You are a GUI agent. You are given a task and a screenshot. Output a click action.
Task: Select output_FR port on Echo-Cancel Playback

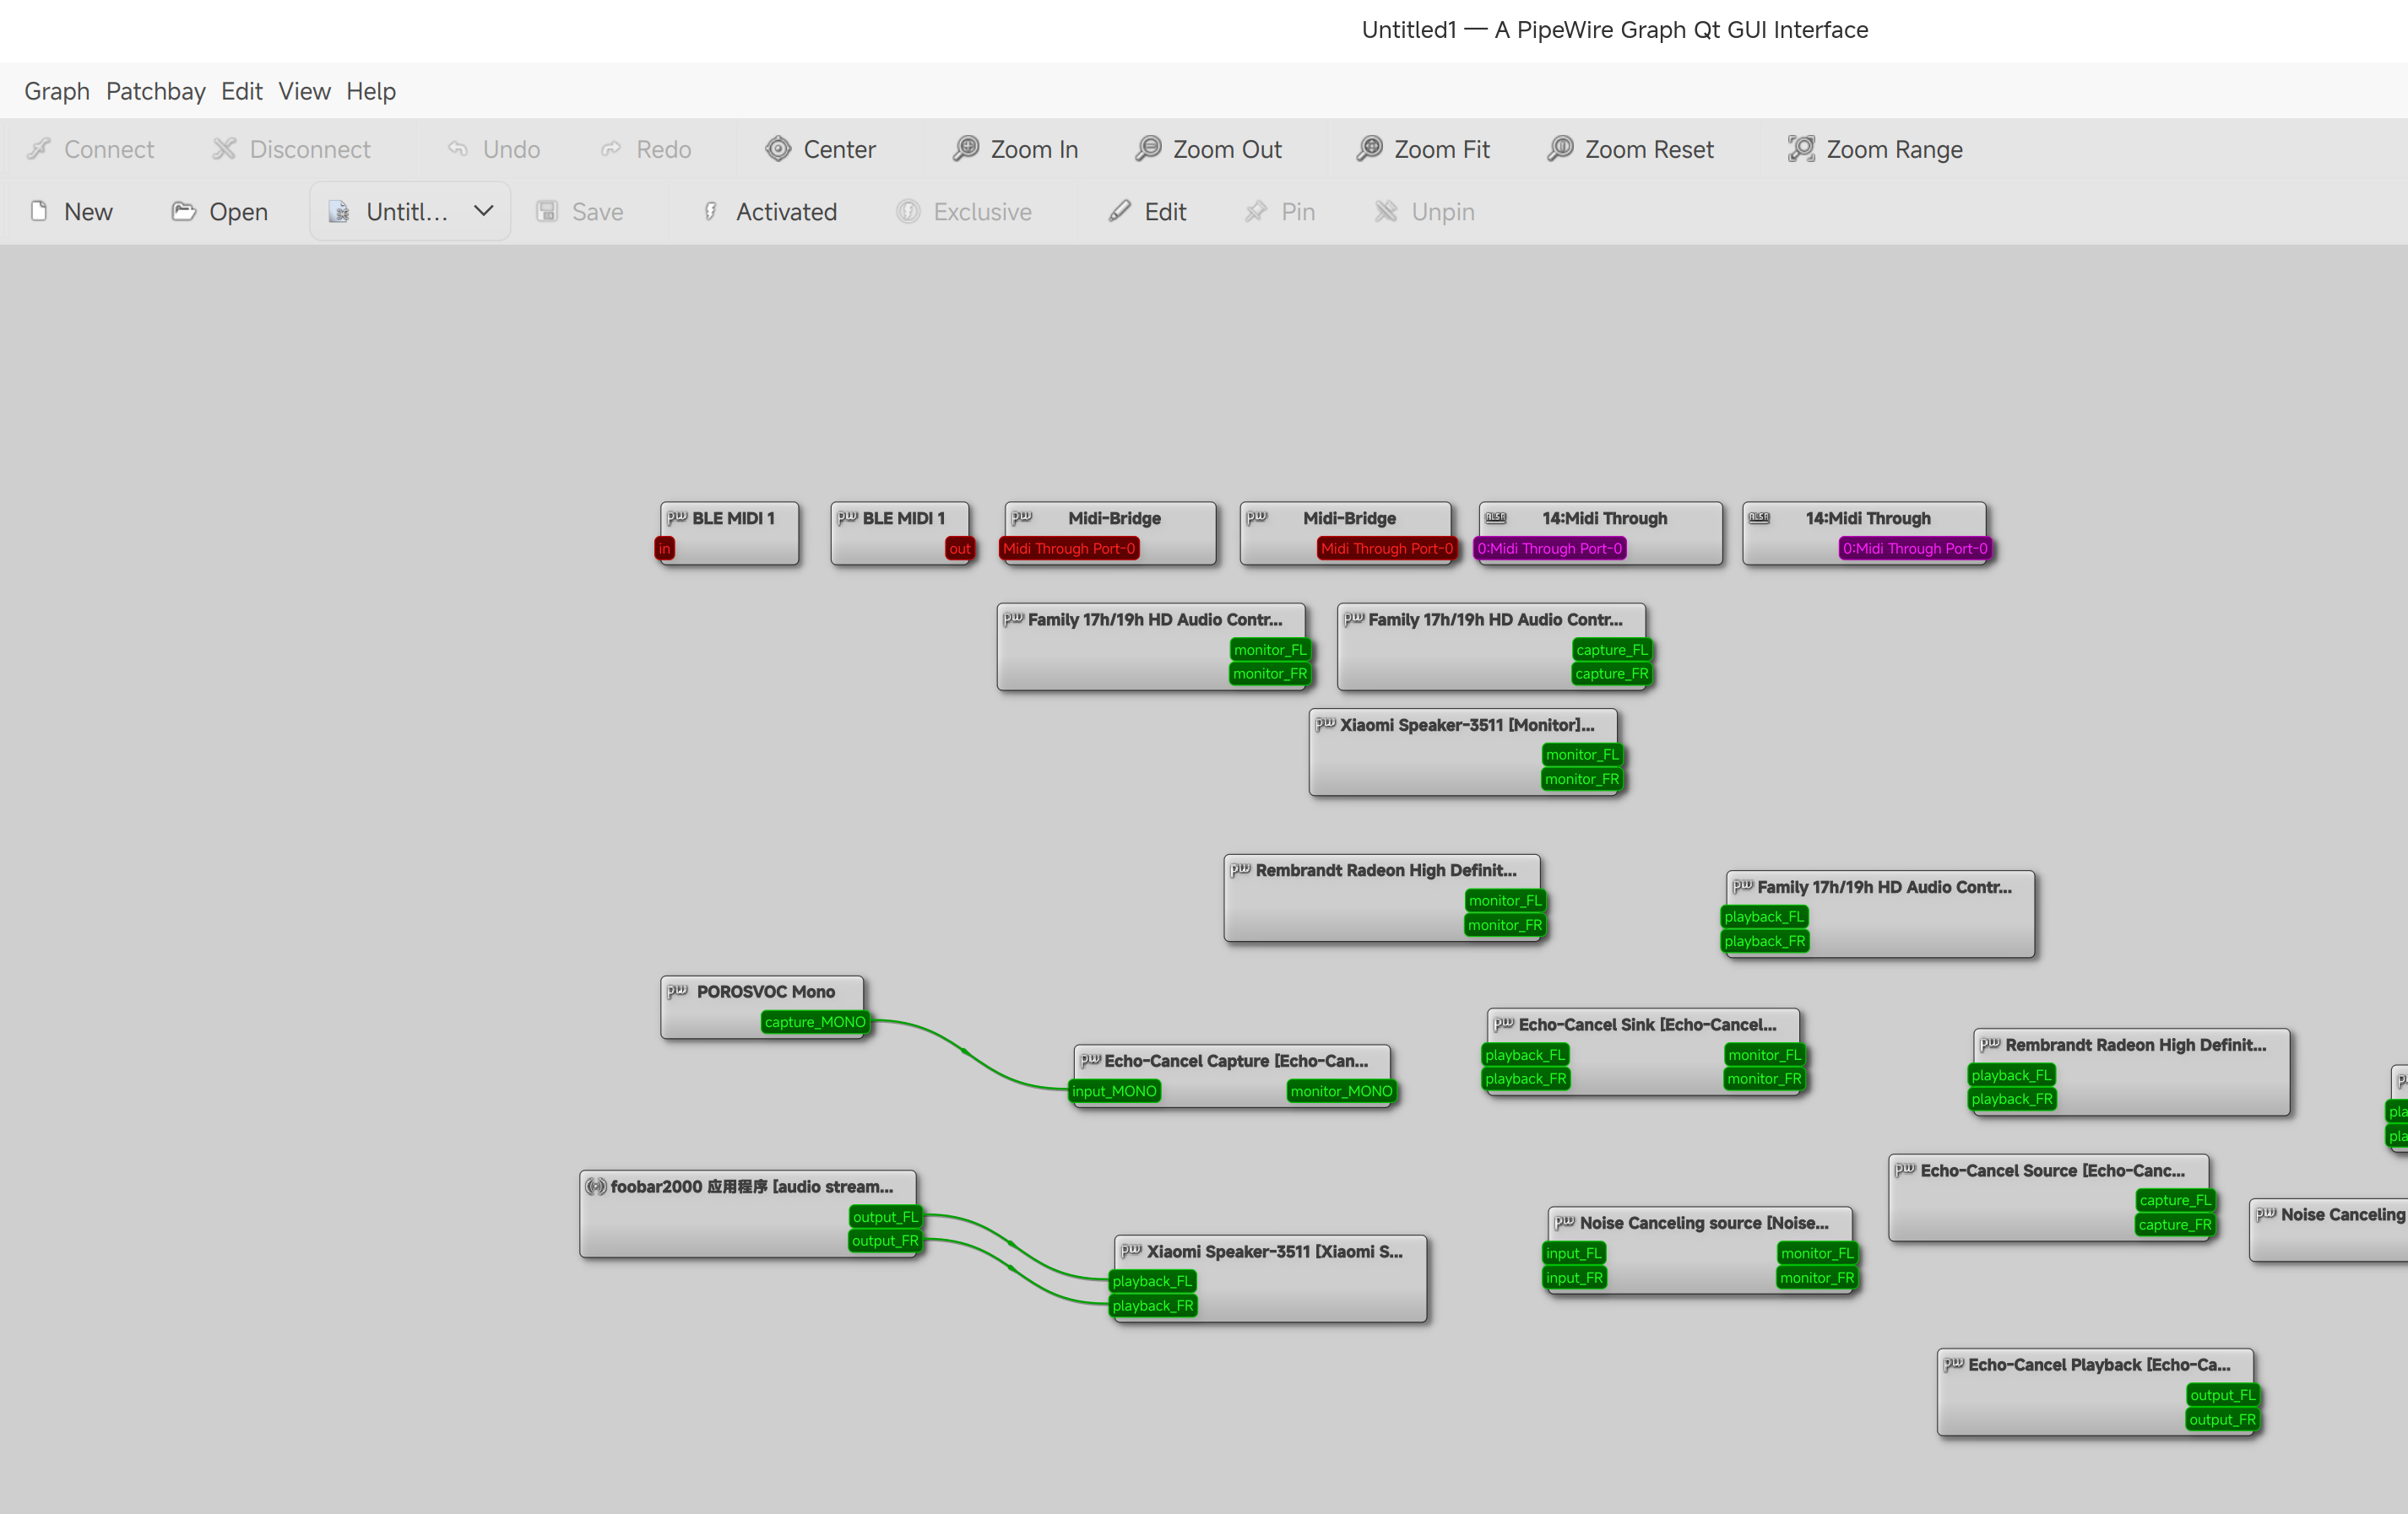(x=2223, y=1420)
